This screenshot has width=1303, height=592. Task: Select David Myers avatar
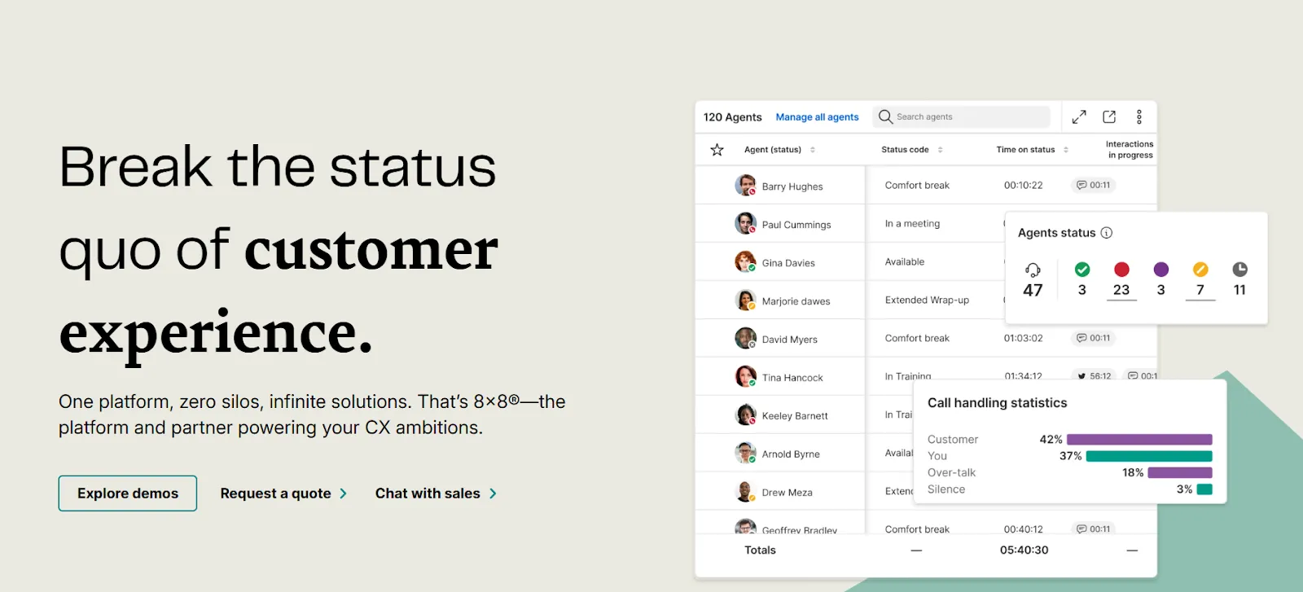pyautogui.click(x=745, y=339)
